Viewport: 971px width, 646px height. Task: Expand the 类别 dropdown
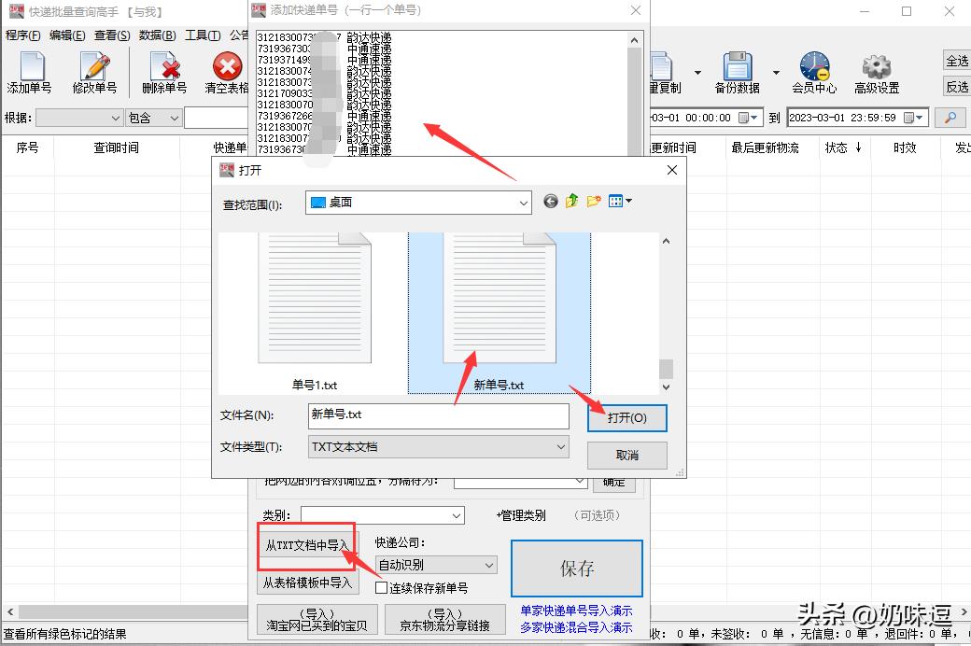click(457, 515)
